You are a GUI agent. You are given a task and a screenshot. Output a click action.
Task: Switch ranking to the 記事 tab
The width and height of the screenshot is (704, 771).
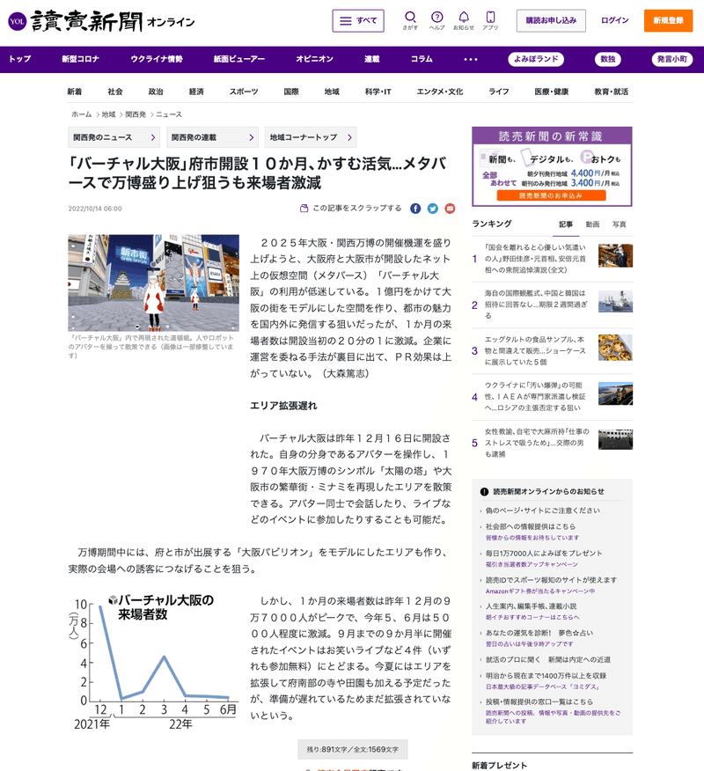click(x=565, y=224)
